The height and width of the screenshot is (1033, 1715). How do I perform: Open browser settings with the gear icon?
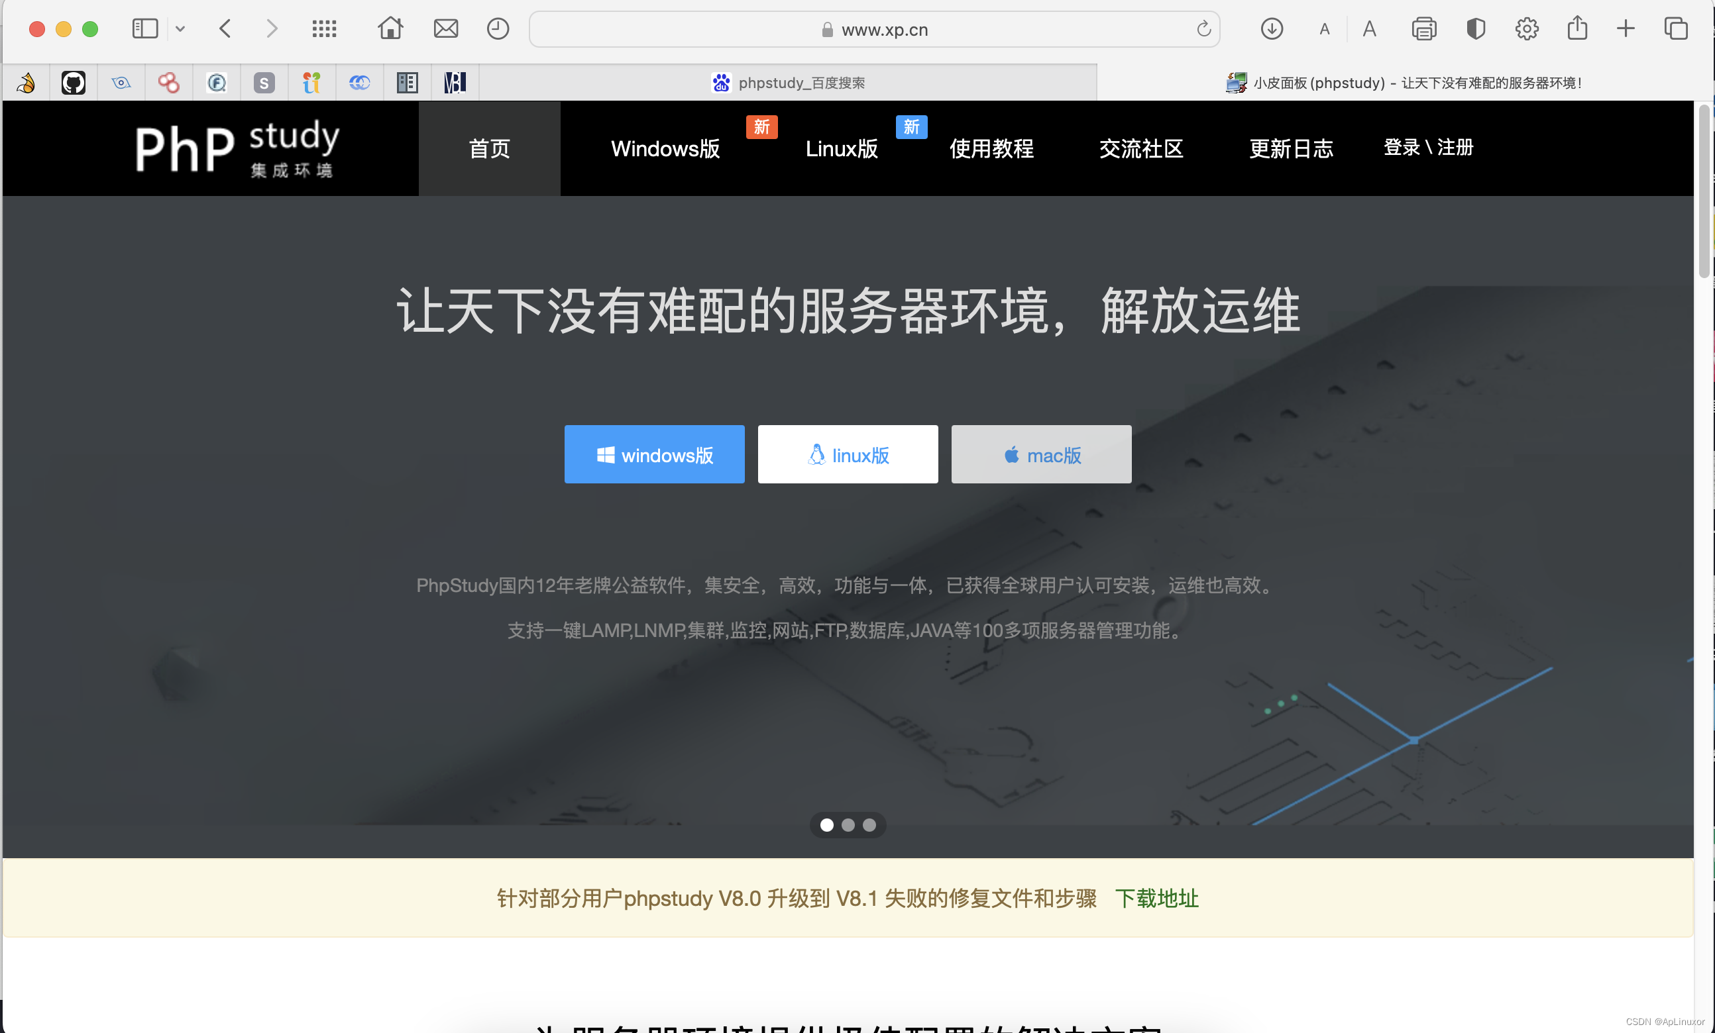coord(1526,29)
